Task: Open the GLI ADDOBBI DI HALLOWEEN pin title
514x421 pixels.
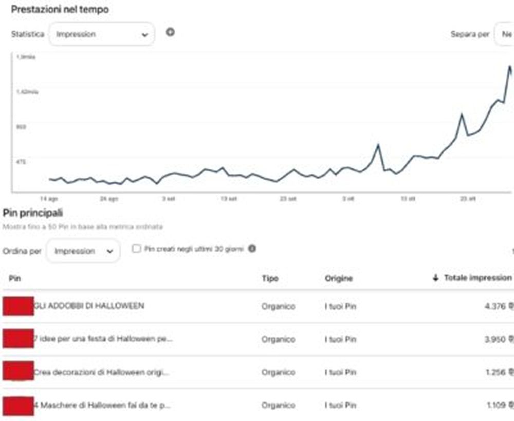Action: tap(89, 306)
